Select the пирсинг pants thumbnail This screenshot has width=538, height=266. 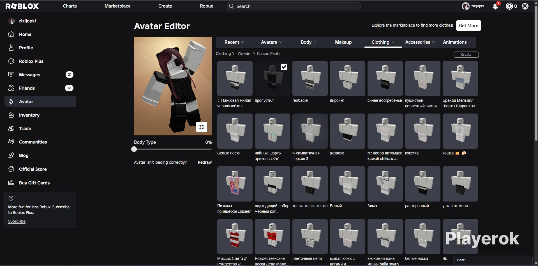pos(348,78)
